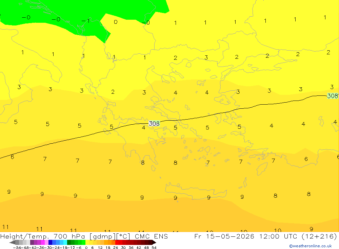Select the dark blue legend swatch
The image size is (339, 249).
[x=50, y=243]
